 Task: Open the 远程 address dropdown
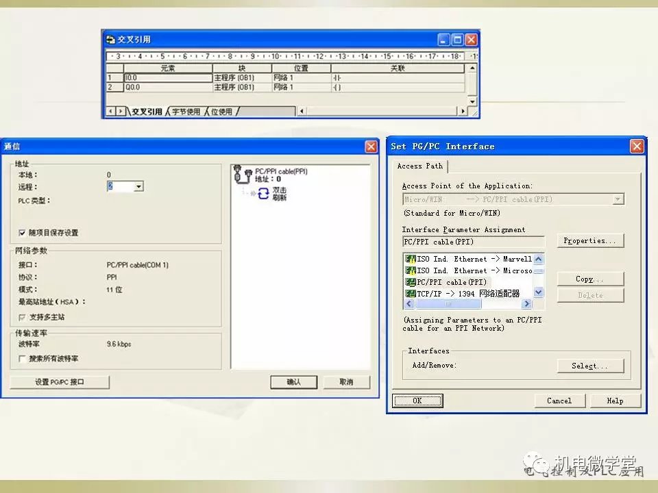pyautogui.click(x=138, y=187)
